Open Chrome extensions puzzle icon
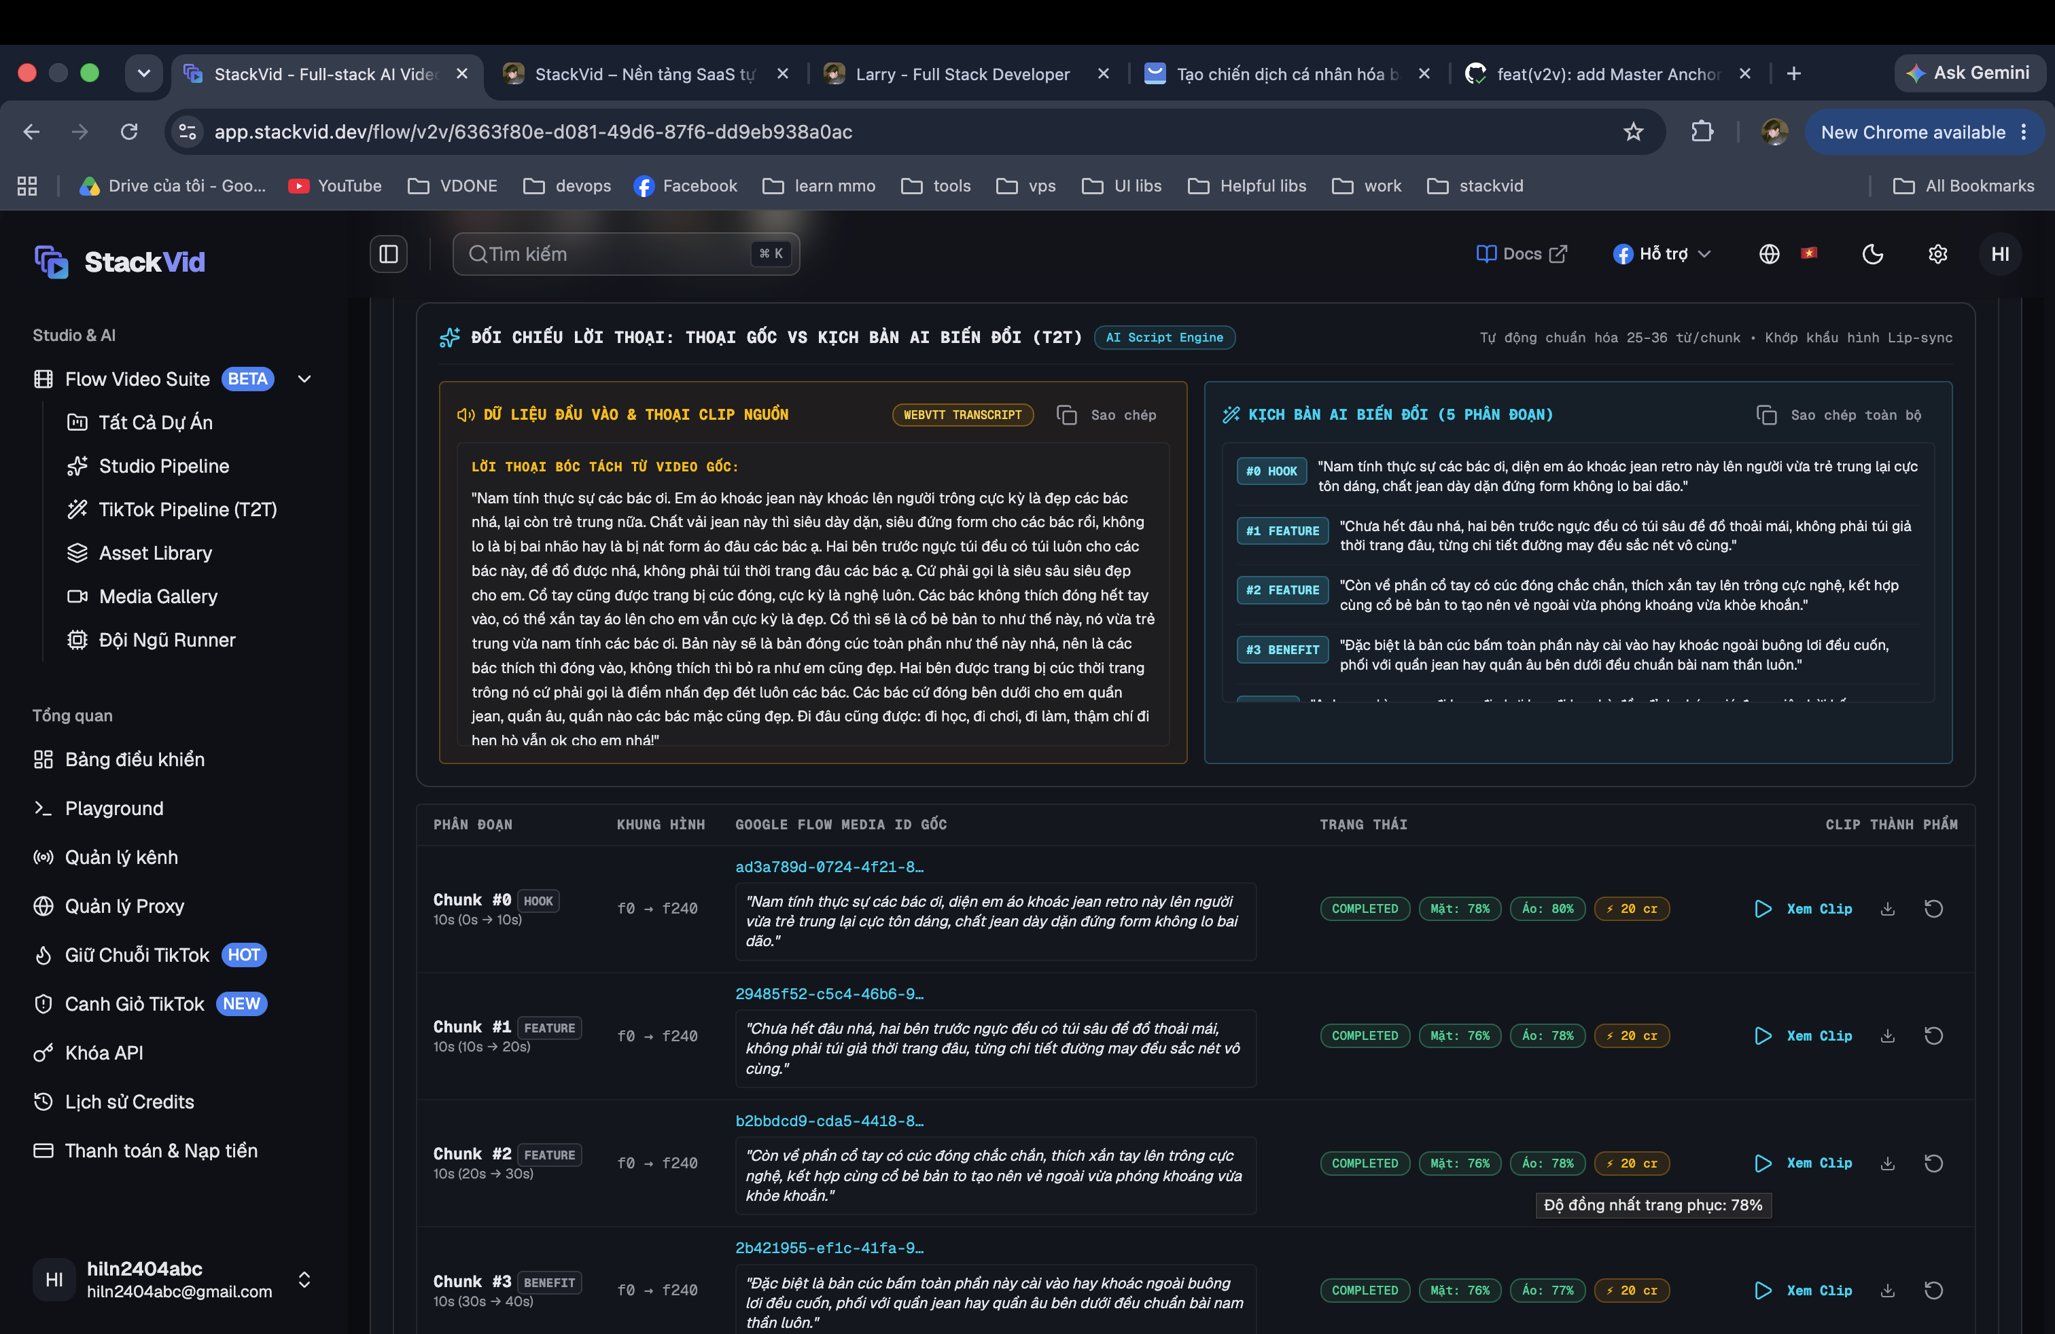Viewport: 2055px width, 1334px height. click(1702, 132)
